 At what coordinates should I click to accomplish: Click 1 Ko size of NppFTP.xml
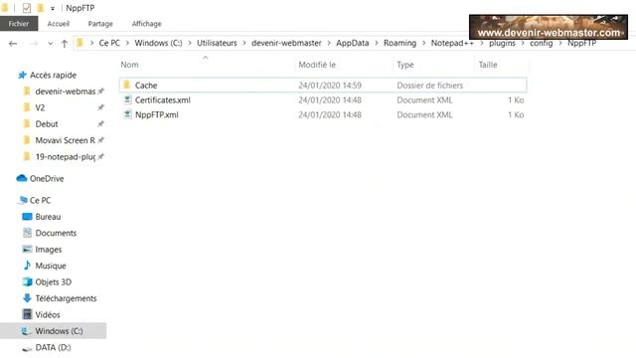click(x=516, y=115)
